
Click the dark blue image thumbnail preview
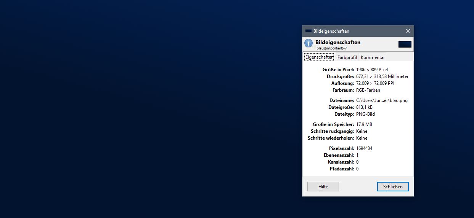405,44
